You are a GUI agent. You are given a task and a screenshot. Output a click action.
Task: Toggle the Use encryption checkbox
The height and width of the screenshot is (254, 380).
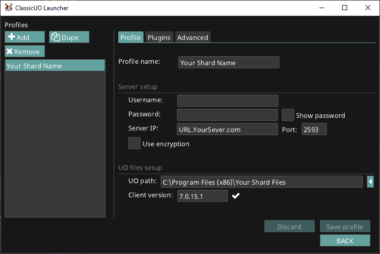(x=134, y=143)
